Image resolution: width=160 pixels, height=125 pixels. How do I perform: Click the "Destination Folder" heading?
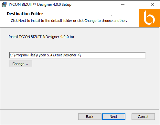[x=25, y=14]
